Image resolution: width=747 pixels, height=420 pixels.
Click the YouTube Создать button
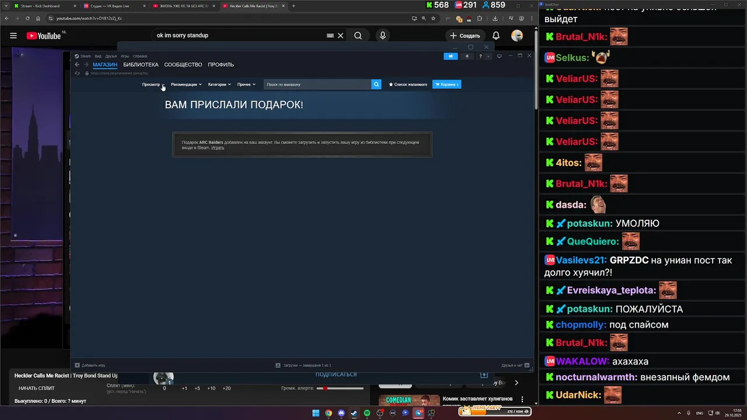click(465, 36)
